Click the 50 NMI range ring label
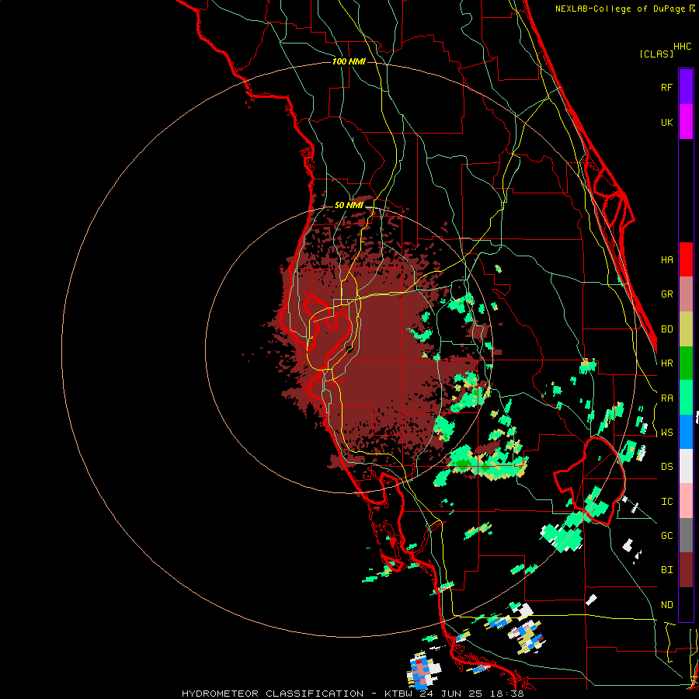Viewport: 699px width, 699px height. point(349,205)
